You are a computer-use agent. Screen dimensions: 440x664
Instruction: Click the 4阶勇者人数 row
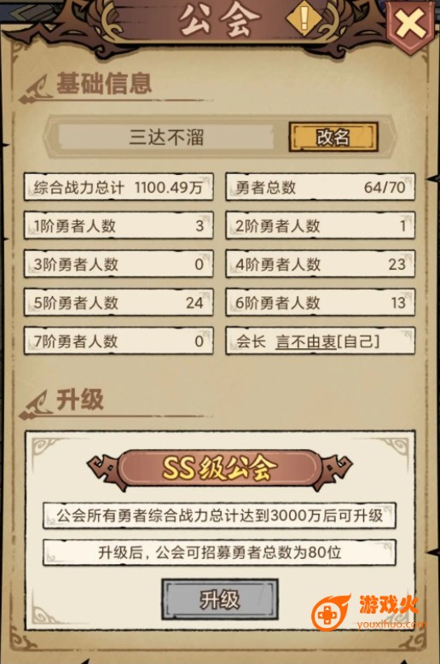click(321, 264)
